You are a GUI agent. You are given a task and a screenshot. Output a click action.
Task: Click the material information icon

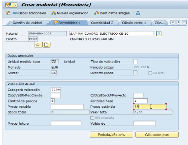(x=159, y=33)
